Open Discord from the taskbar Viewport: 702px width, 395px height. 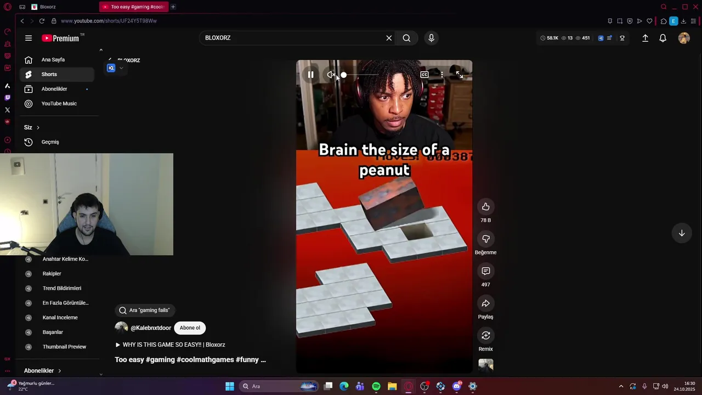tap(456, 386)
